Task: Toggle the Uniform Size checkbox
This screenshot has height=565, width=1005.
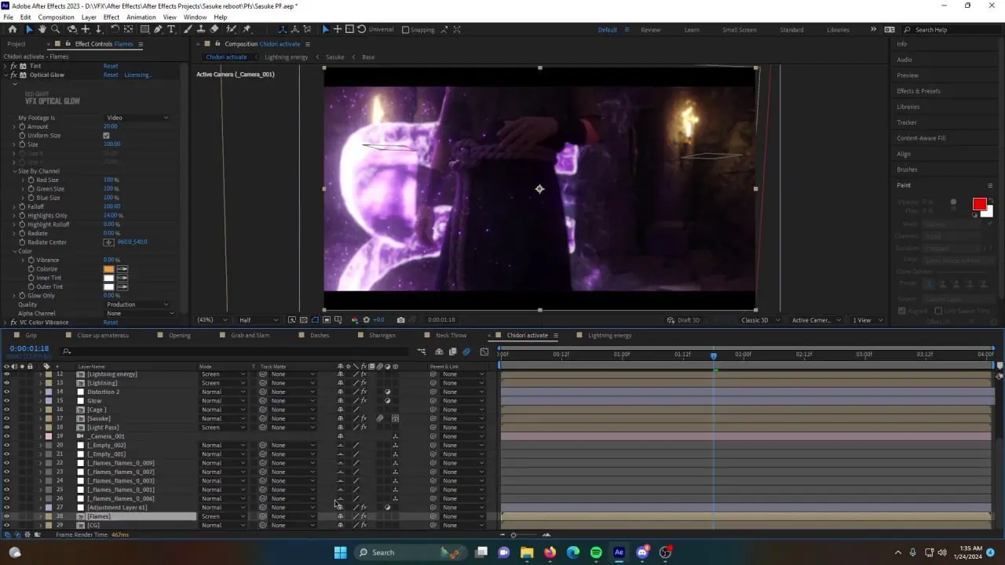Action: 106,136
